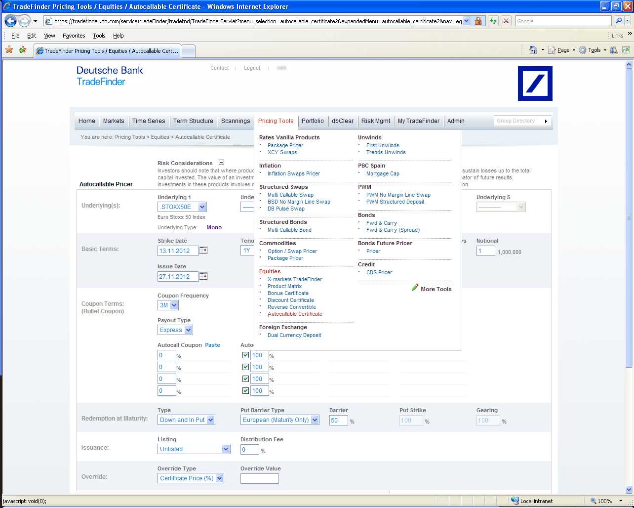Image resolution: width=634 pixels, height=508 pixels.
Task: Click the More Tools link
Action: (436, 289)
